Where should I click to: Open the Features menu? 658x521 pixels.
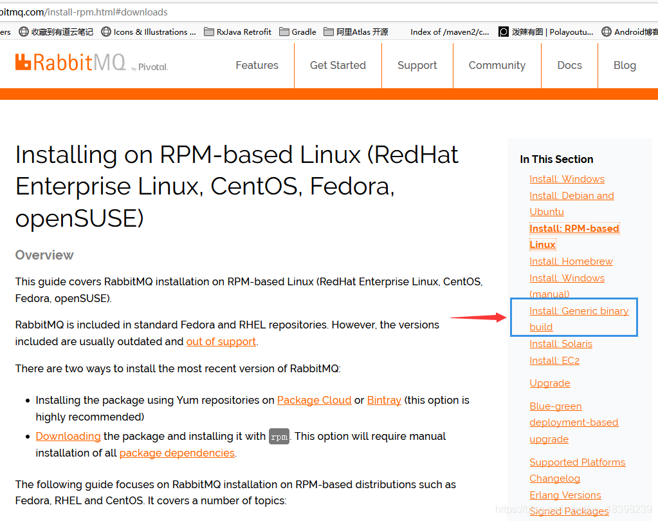click(x=257, y=65)
